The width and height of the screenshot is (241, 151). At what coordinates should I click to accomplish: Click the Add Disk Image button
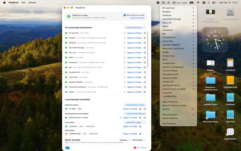[135, 123]
